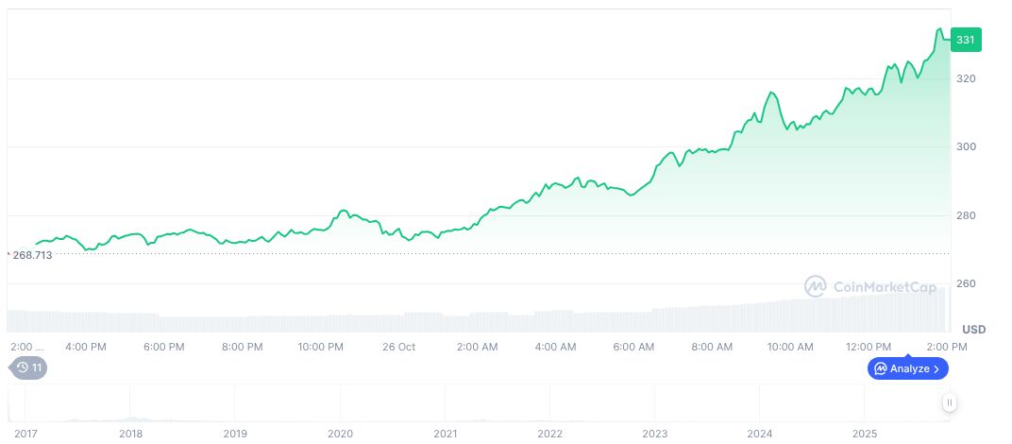Click the 10:00 PM time axis label
This screenshot has width=1012, height=444.
321,347
